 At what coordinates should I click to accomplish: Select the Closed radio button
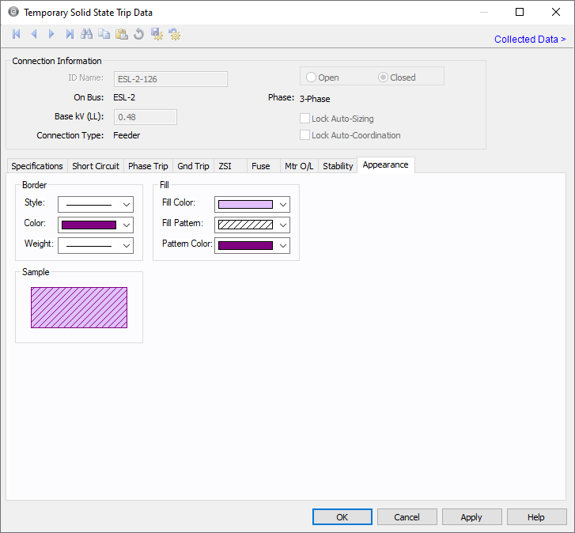pyautogui.click(x=384, y=77)
